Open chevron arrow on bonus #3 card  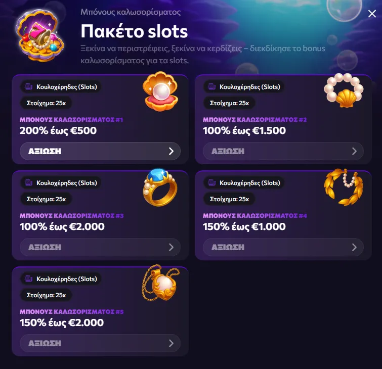pos(171,247)
